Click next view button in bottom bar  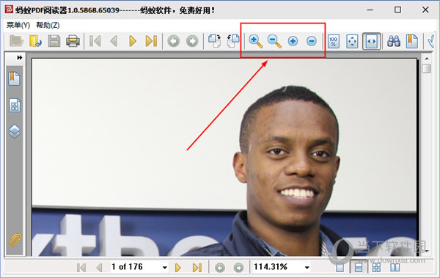click(x=238, y=268)
